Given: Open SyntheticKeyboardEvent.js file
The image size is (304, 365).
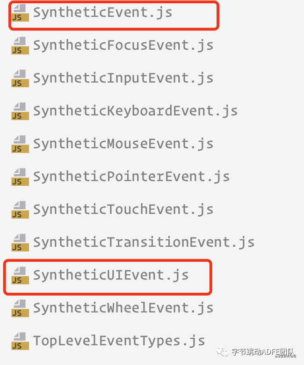Looking at the screenshot, I should pyautogui.click(x=135, y=111).
